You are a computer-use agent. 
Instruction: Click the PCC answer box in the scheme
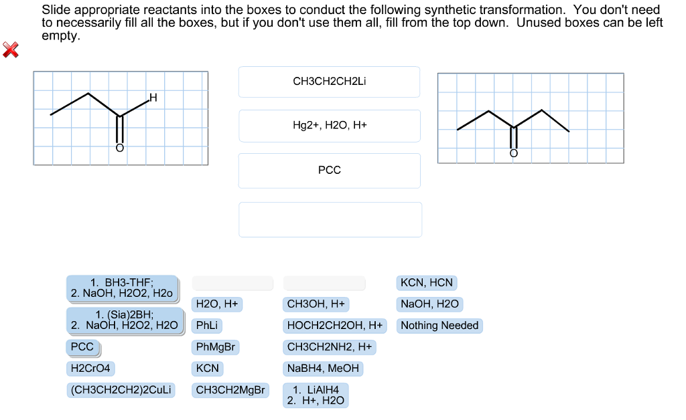pos(329,170)
